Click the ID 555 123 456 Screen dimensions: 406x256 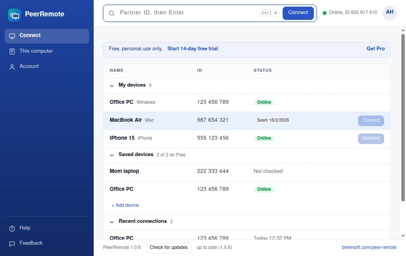pos(213,138)
